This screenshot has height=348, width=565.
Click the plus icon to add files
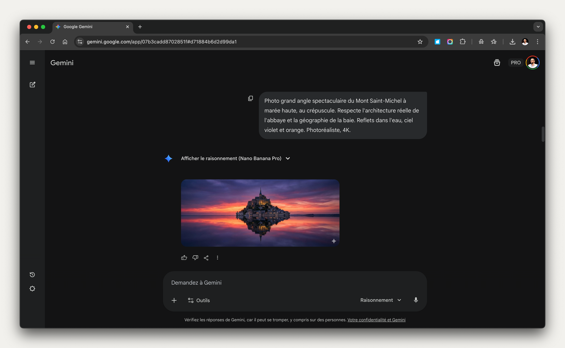(x=174, y=300)
